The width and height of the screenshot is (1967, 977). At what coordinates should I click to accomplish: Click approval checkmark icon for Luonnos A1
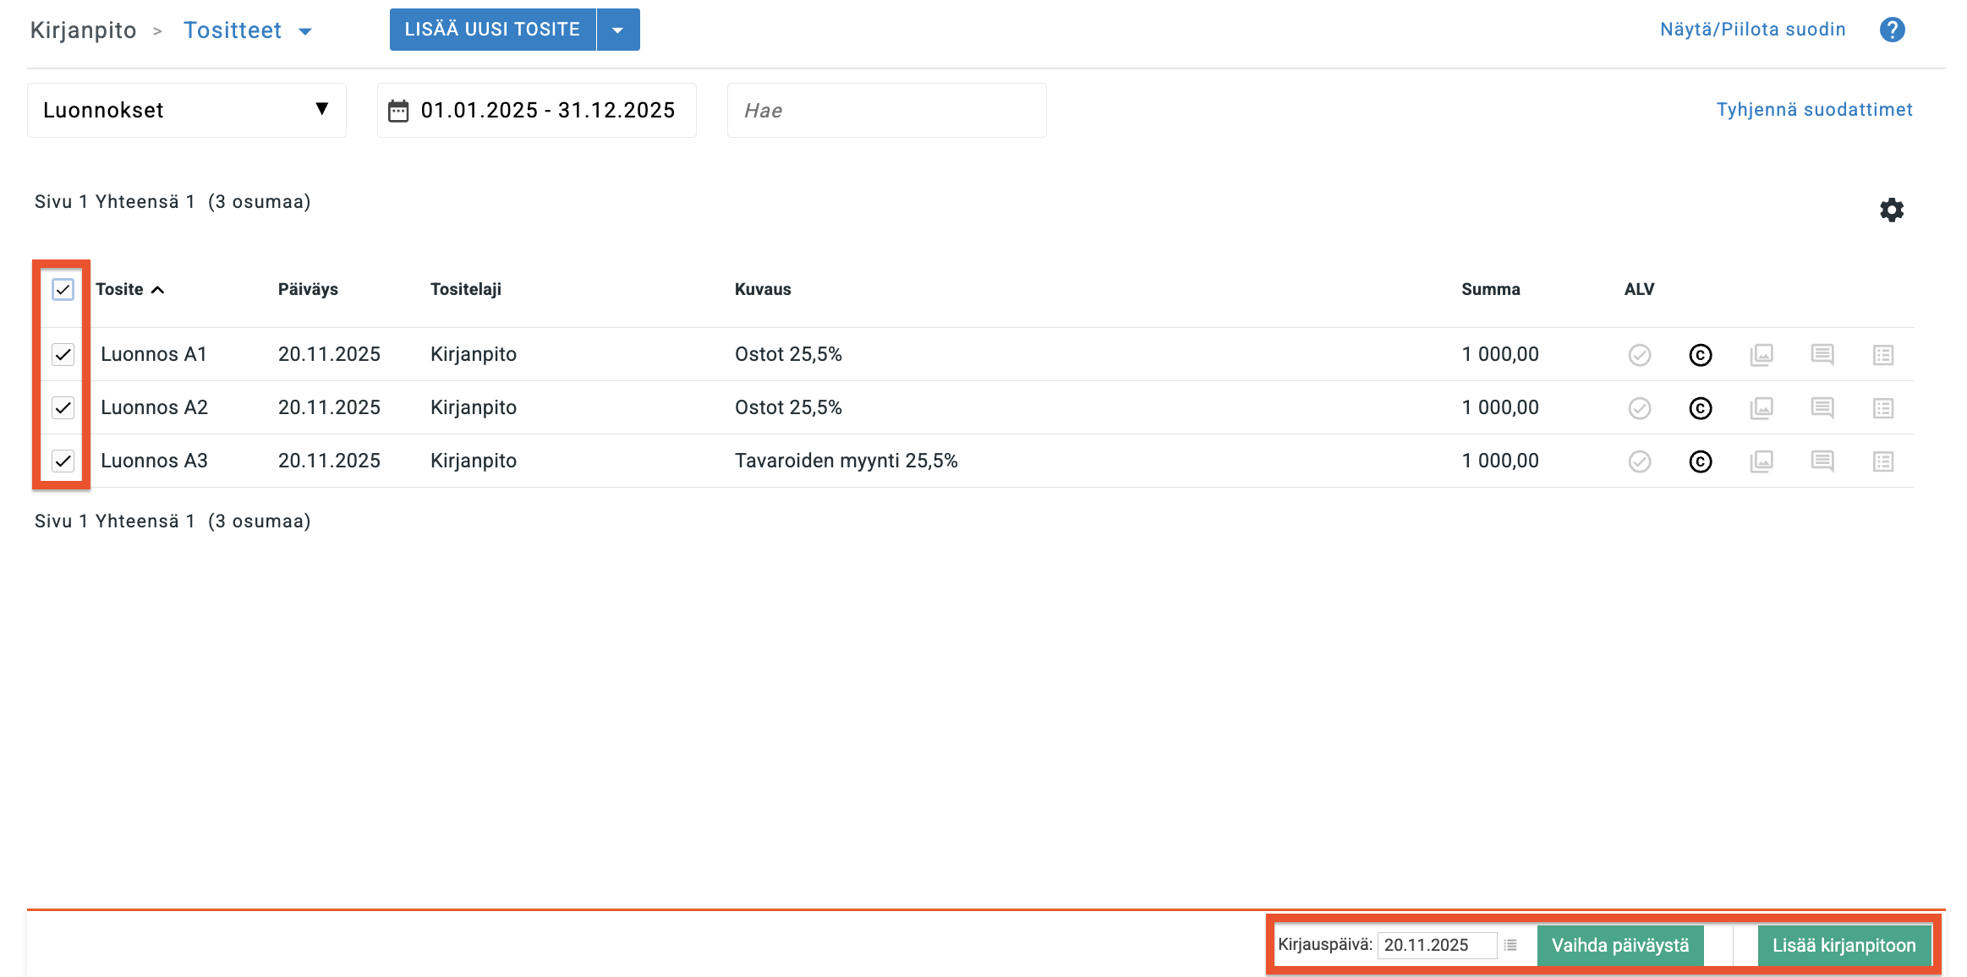point(1639,355)
